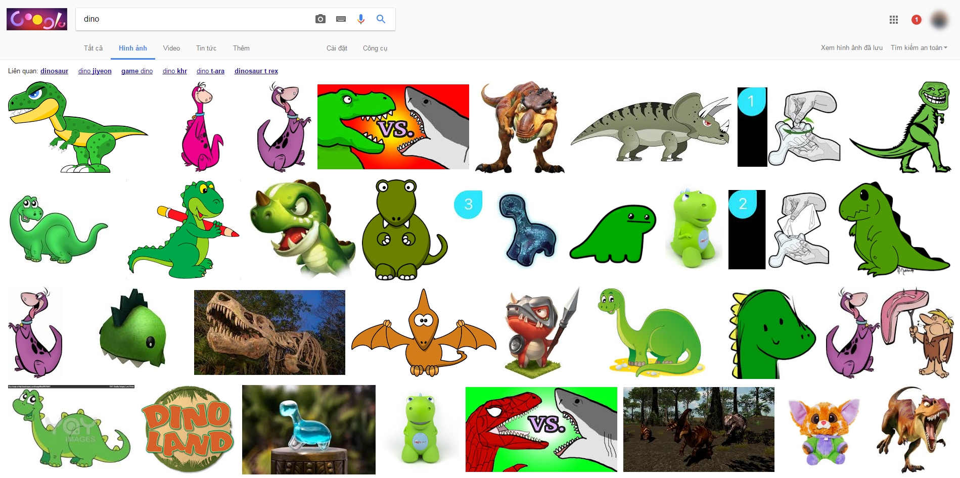
Task: Open the Thêm menu
Action: [241, 49]
